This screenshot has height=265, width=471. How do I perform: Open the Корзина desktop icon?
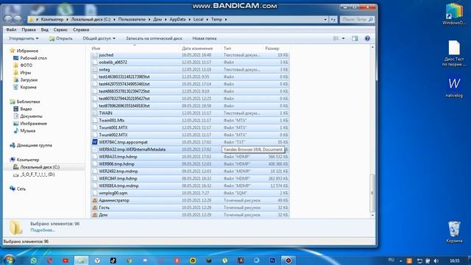point(454,232)
